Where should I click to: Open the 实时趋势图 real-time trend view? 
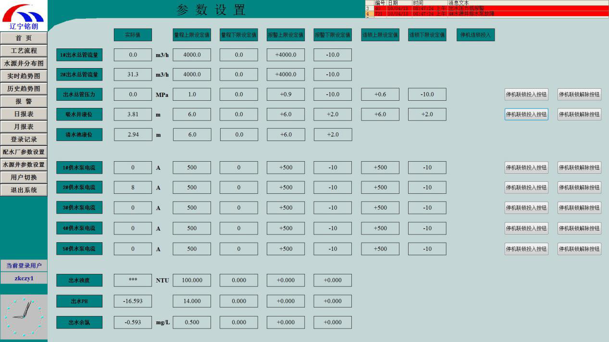coord(24,76)
